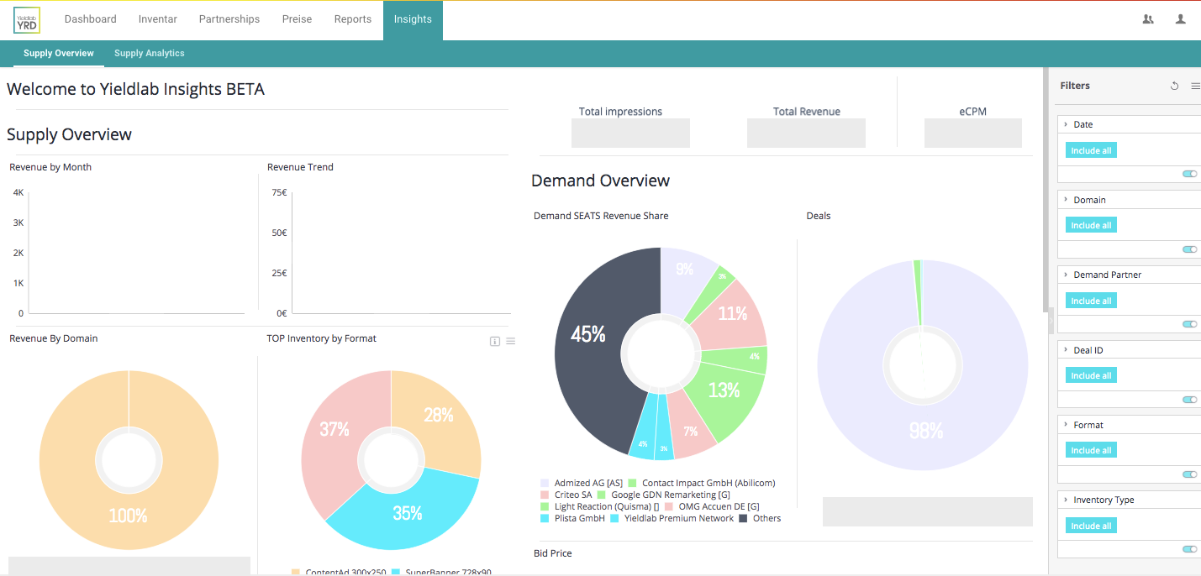Screen dimensions: 1201x576
Task: Click info icon on TOP Inventory by Format
Action: pyautogui.click(x=495, y=341)
